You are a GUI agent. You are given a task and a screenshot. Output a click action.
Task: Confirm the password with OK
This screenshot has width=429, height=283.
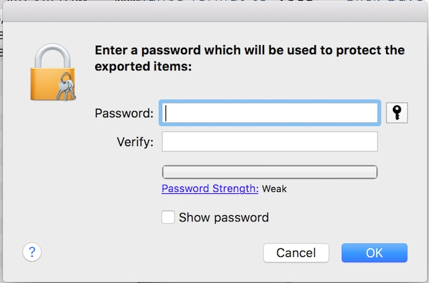374,253
